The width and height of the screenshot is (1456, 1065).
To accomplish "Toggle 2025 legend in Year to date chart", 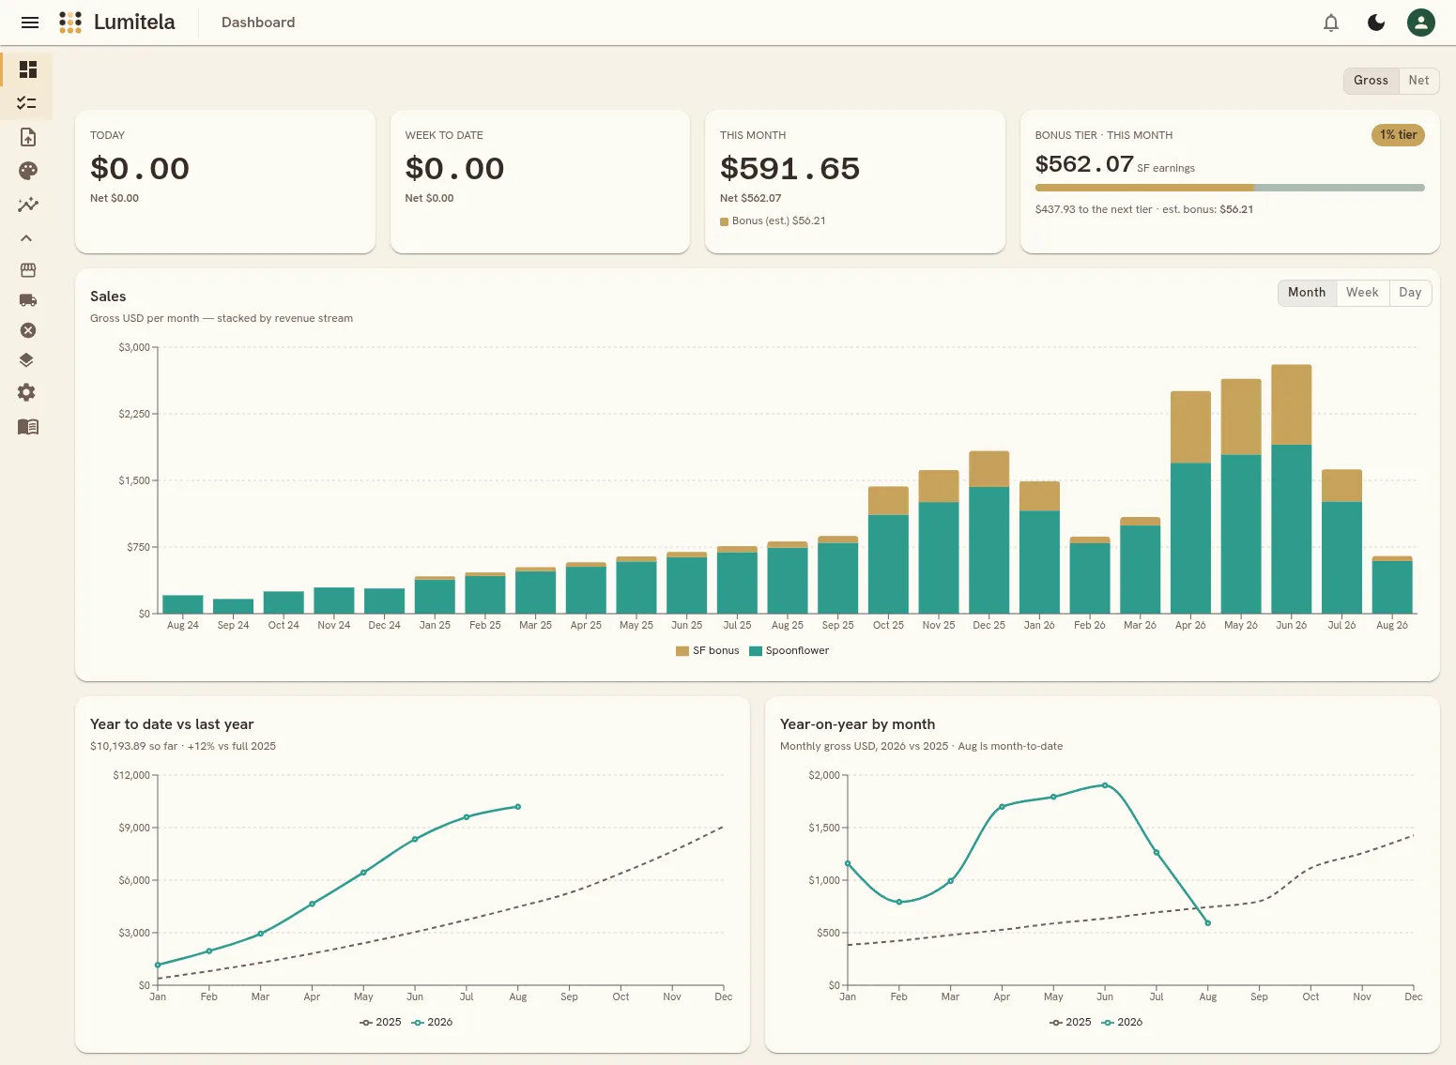I will 380,1022.
